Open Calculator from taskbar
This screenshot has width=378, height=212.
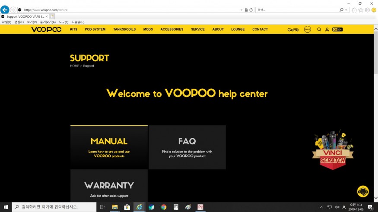point(176,207)
